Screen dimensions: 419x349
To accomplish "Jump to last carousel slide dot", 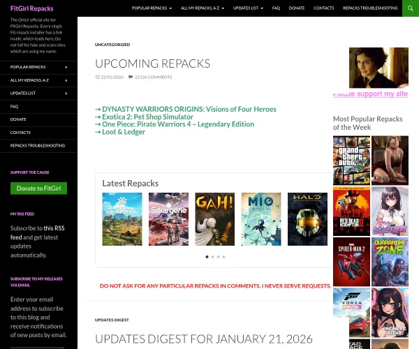I will (x=223, y=257).
